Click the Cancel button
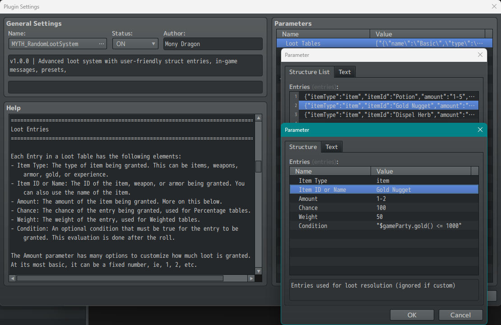 tap(460, 315)
